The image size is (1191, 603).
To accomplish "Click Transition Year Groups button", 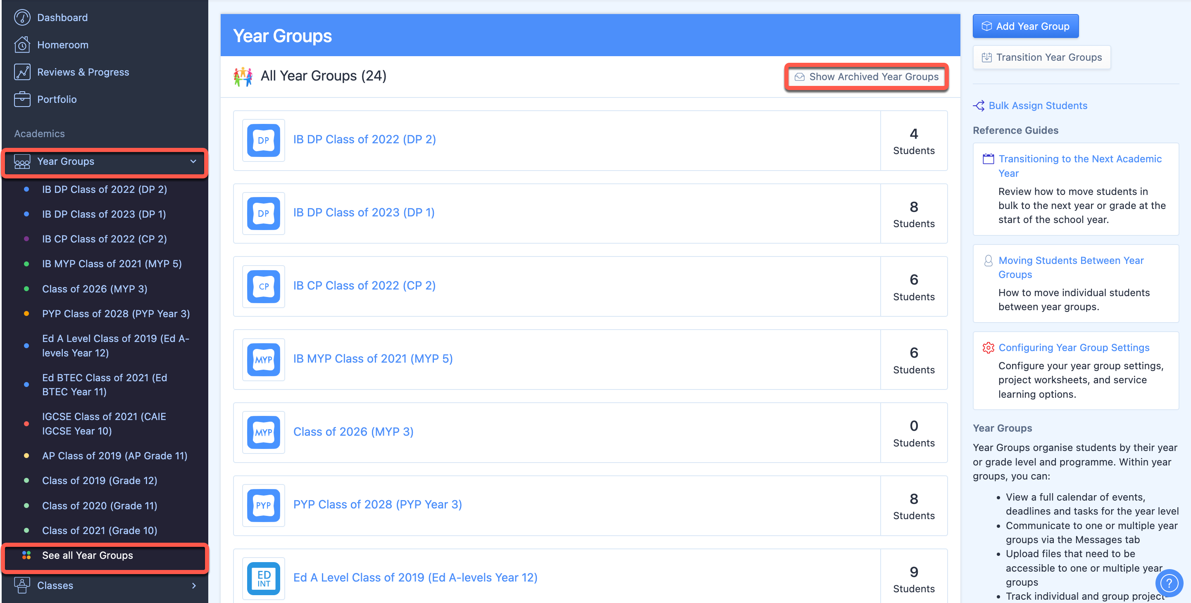I will [x=1042, y=57].
